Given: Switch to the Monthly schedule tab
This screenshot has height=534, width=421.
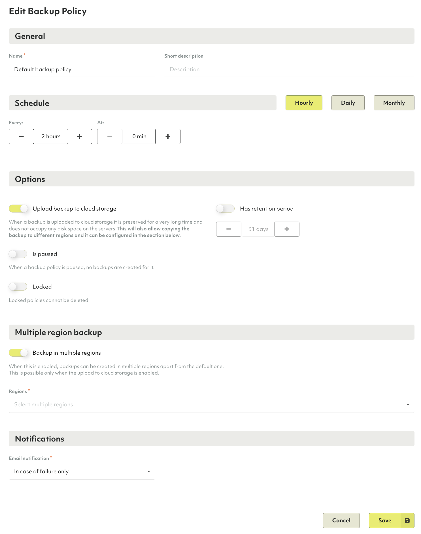Looking at the screenshot, I should tap(394, 103).
